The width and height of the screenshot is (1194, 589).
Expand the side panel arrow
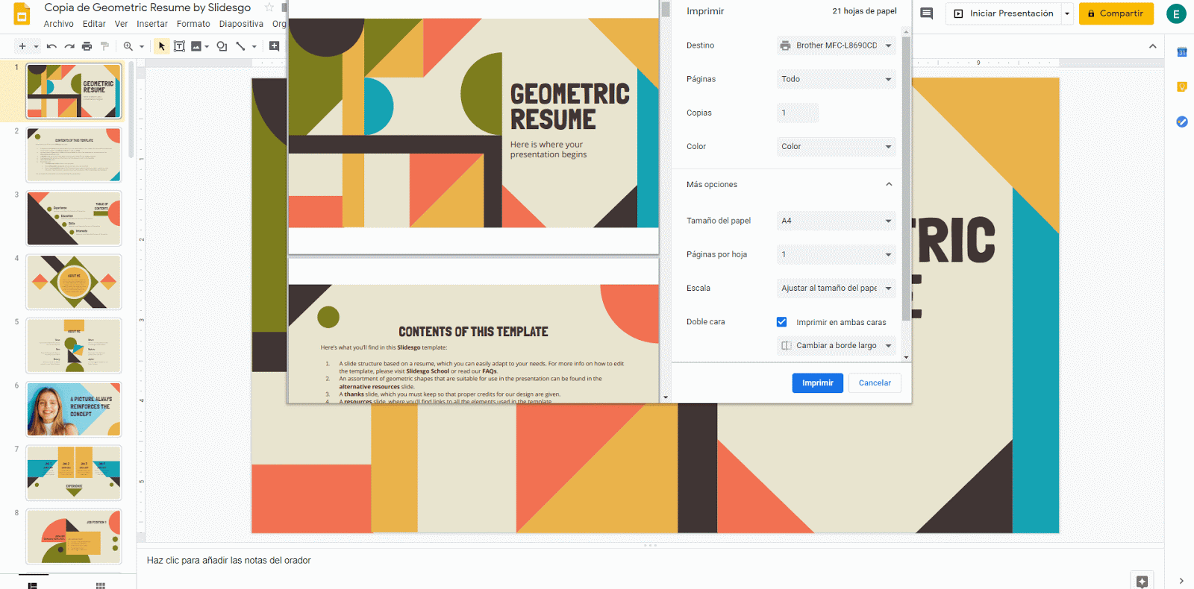1181,581
